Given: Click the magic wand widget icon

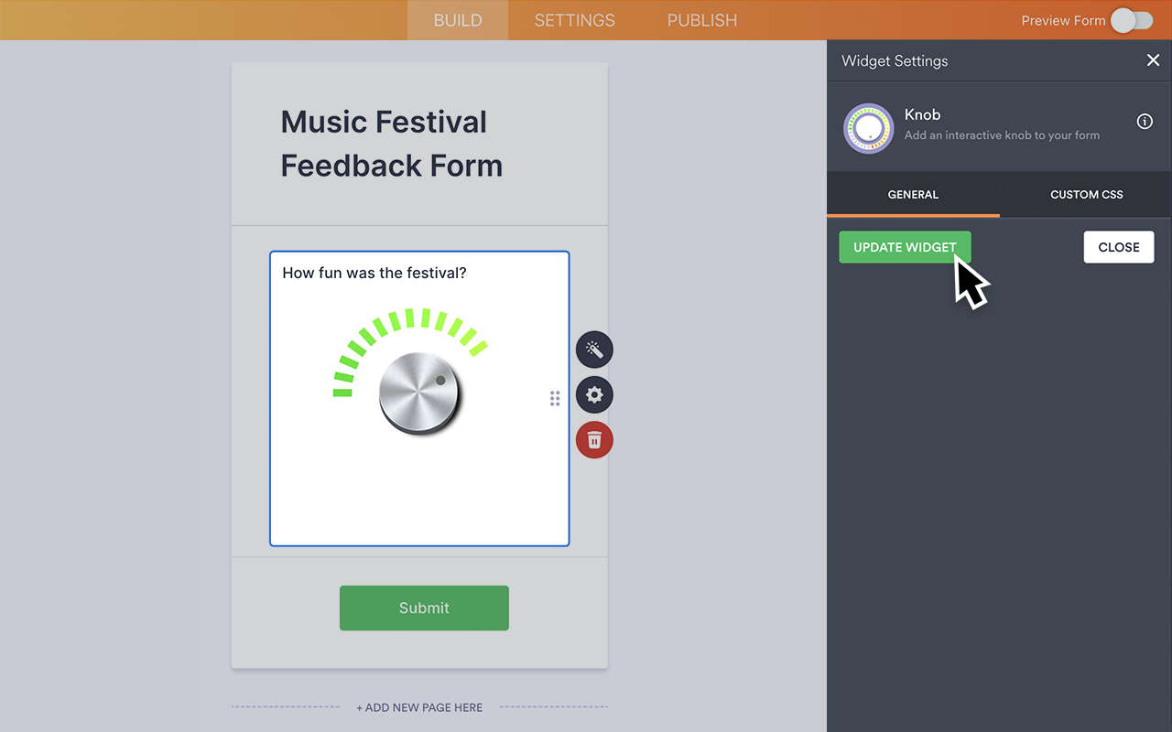Looking at the screenshot, I should click(593, 350).
